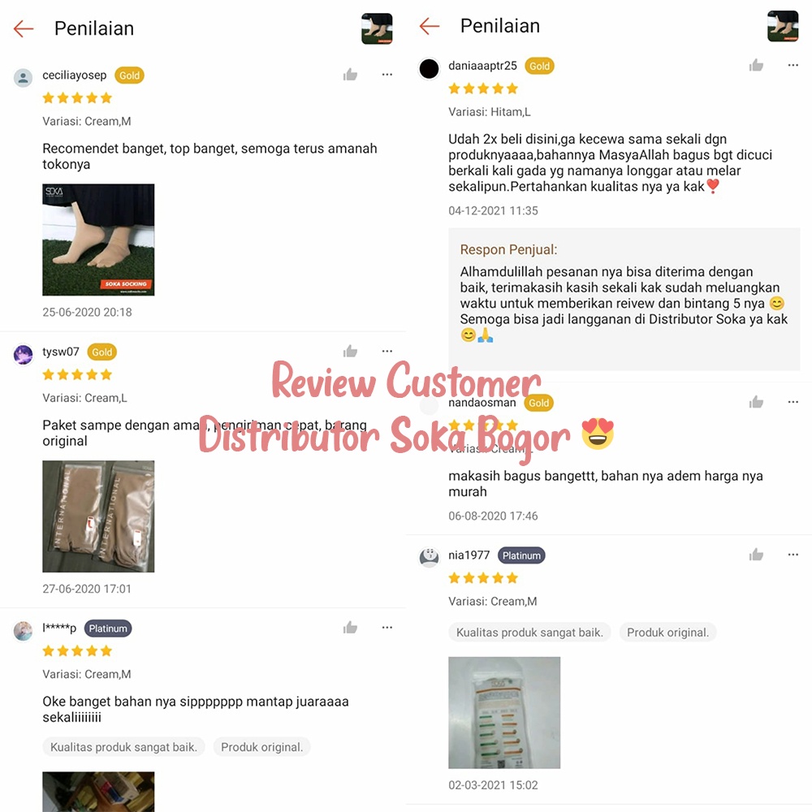Open nia1977's product package photo

(x=504, y=713)
